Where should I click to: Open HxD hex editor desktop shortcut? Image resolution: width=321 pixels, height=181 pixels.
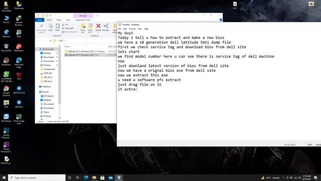6,104
